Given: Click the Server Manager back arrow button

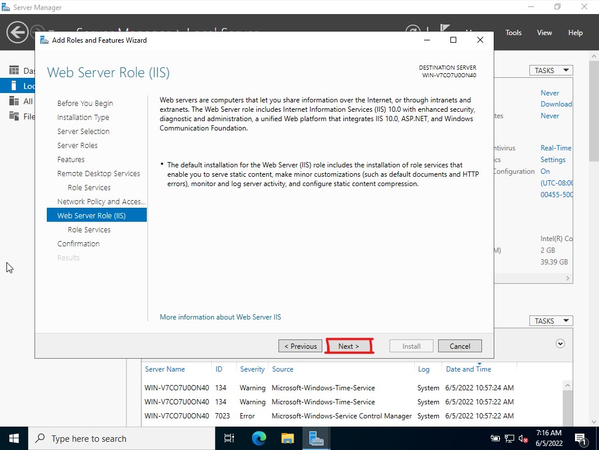Looking at the screenshot, I should 17,32.
